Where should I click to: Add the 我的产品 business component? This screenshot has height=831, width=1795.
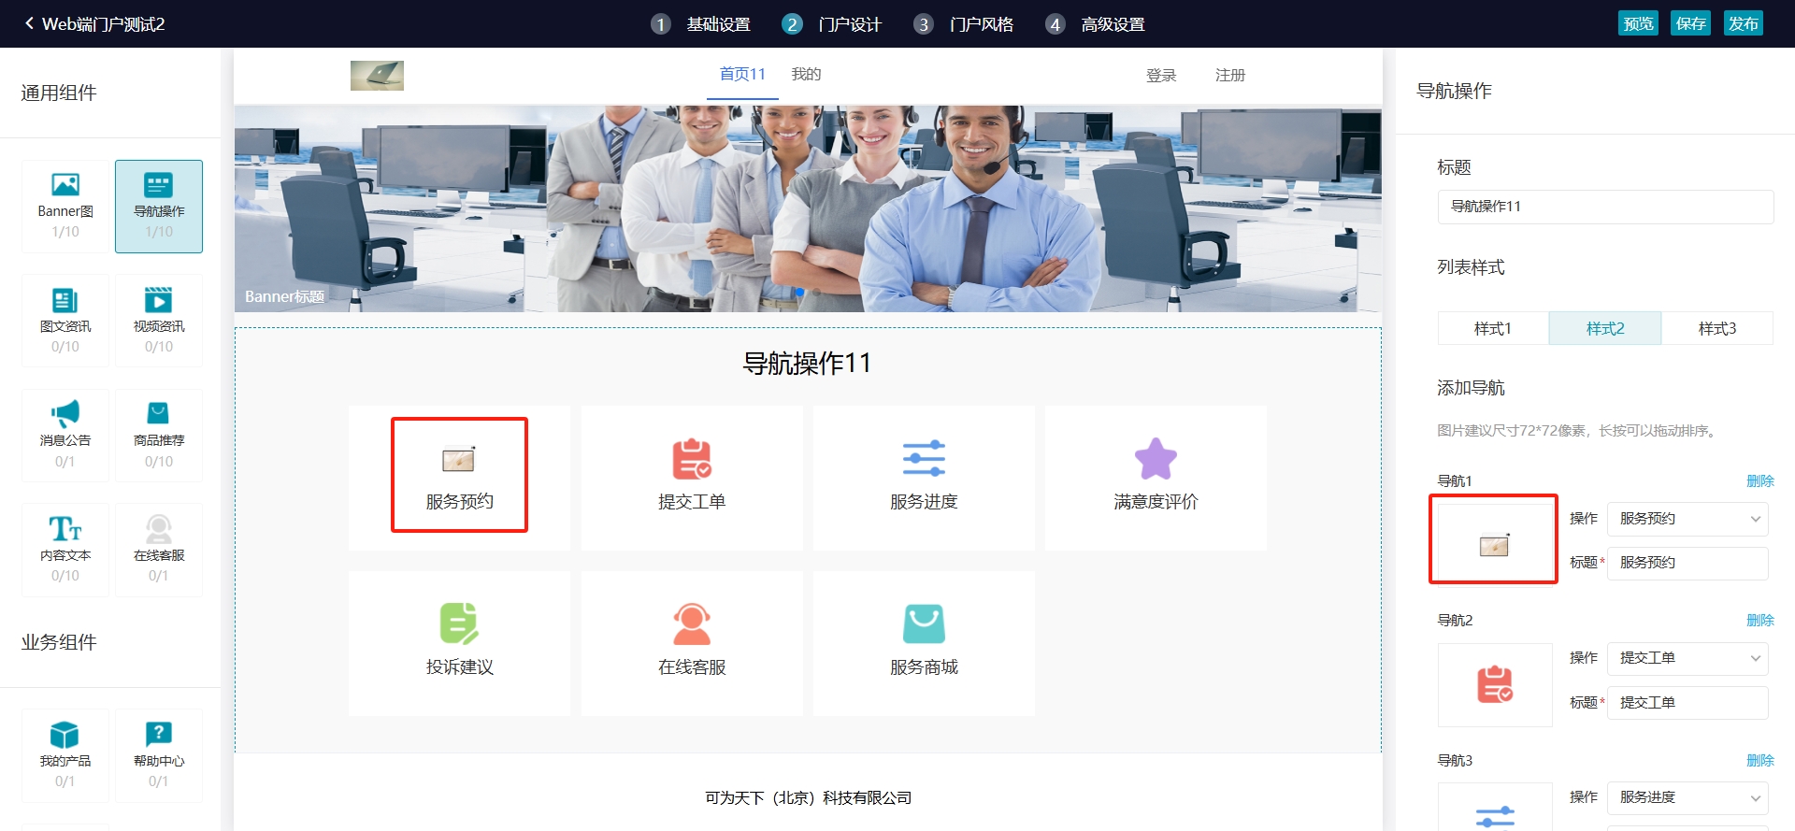(x=65, y=755)
